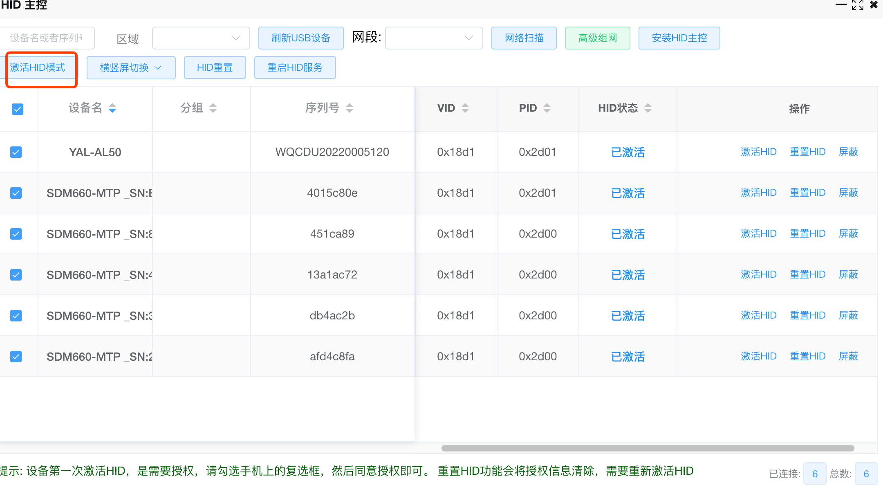Click the fullscreen expand window icon
This screenshot has height=503, width=883.
[x=857, y=5]
